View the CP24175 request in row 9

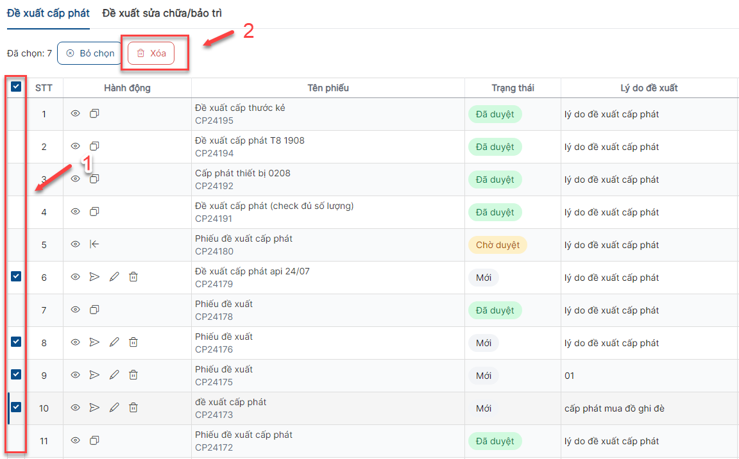pyautogui.click(x=76, y=375)
